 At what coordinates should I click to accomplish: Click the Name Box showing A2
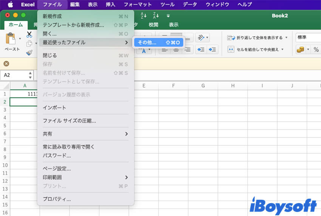tap(14, 75)
